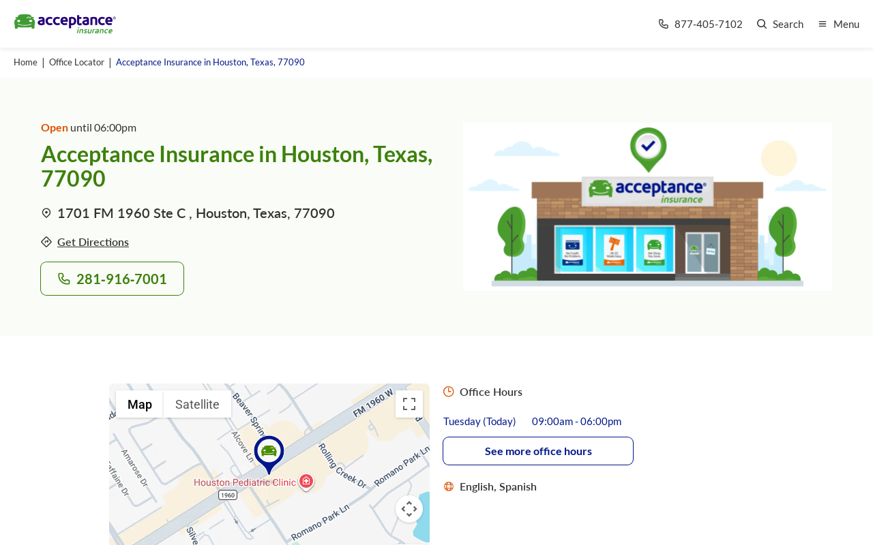Click the storefront illustration image
The height and width of the screenshot is (545, 873).
(x=647, y=207)
